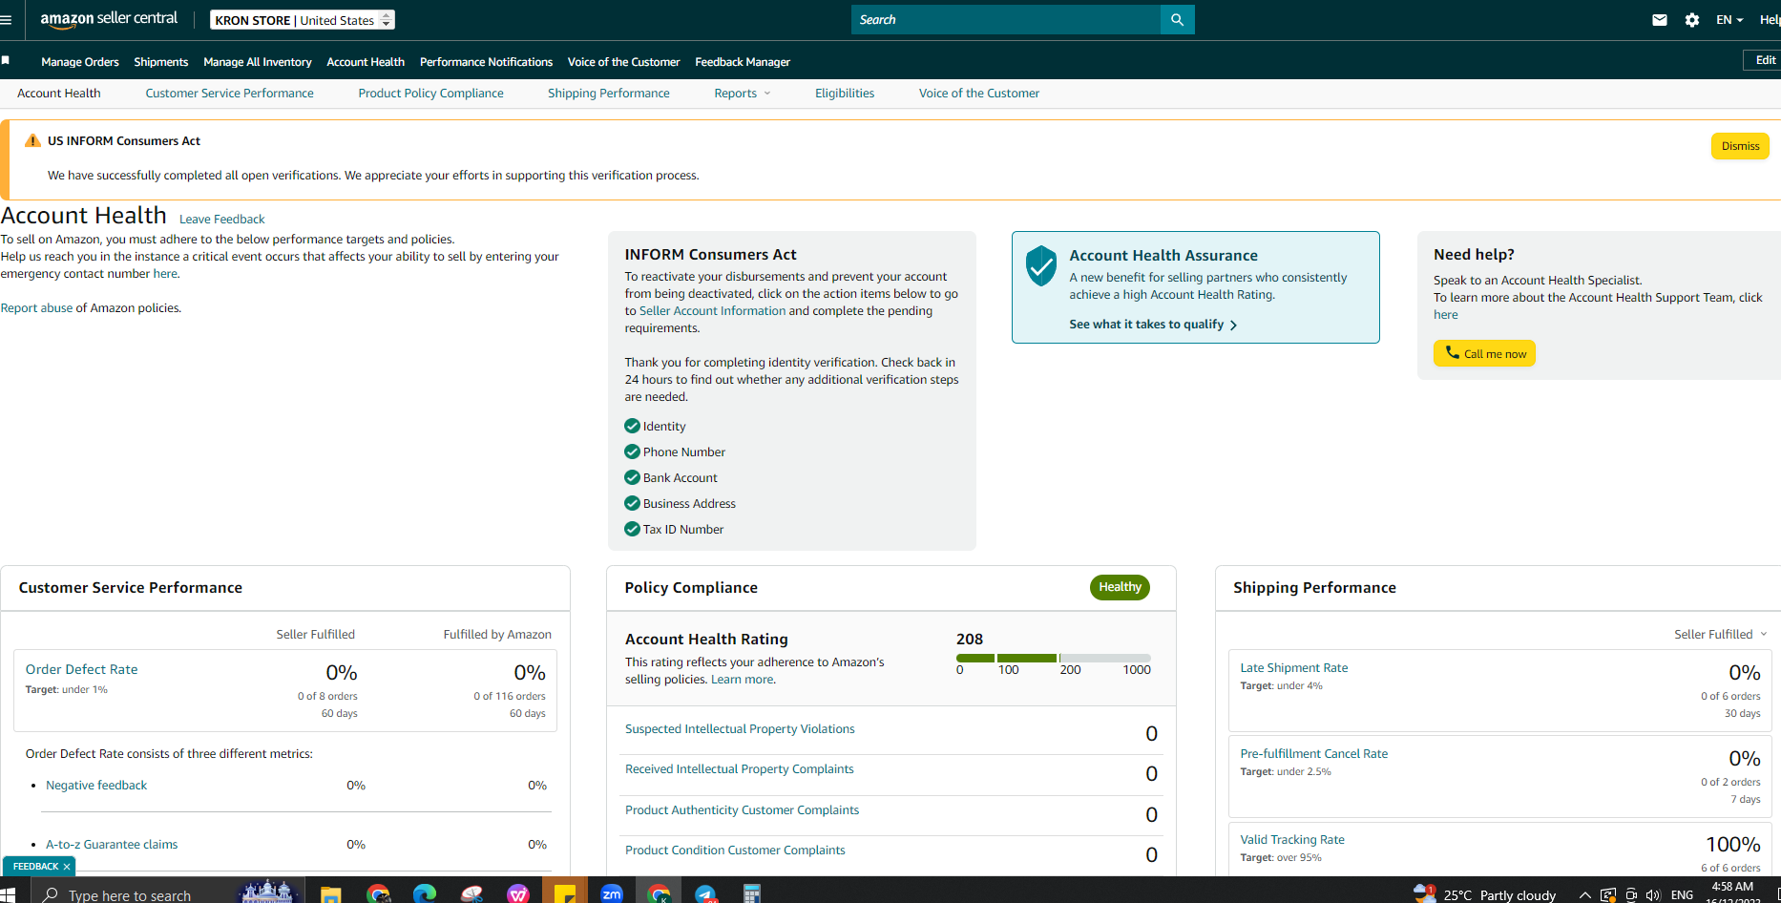This screenshot has height=903, width=1781.
Task: Click the volume speaker tray icon
Action: click(x=1653, y=895)
